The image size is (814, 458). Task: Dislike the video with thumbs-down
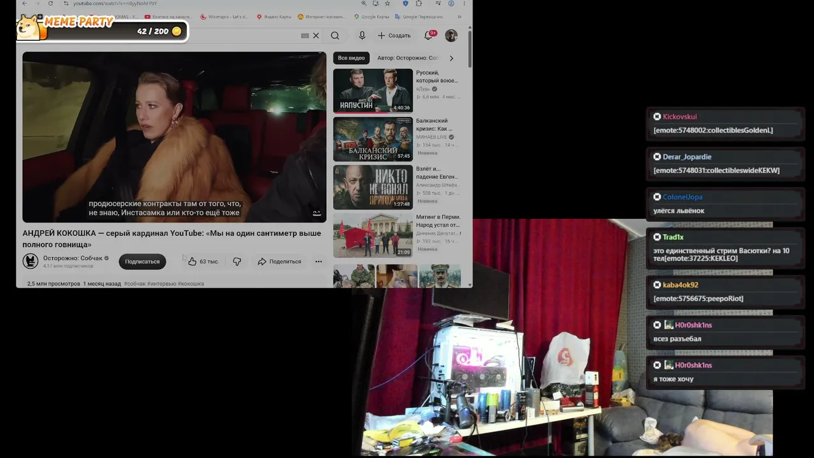[237, 261]
